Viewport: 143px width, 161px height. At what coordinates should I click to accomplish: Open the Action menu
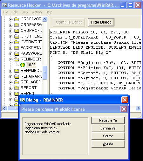pos(37,12)
